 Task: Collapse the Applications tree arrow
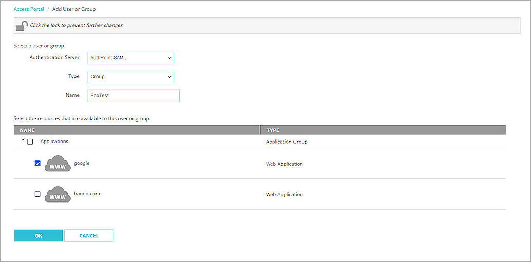[23, 140]
